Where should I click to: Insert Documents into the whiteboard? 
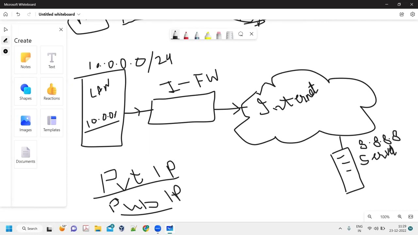point(25,155)
